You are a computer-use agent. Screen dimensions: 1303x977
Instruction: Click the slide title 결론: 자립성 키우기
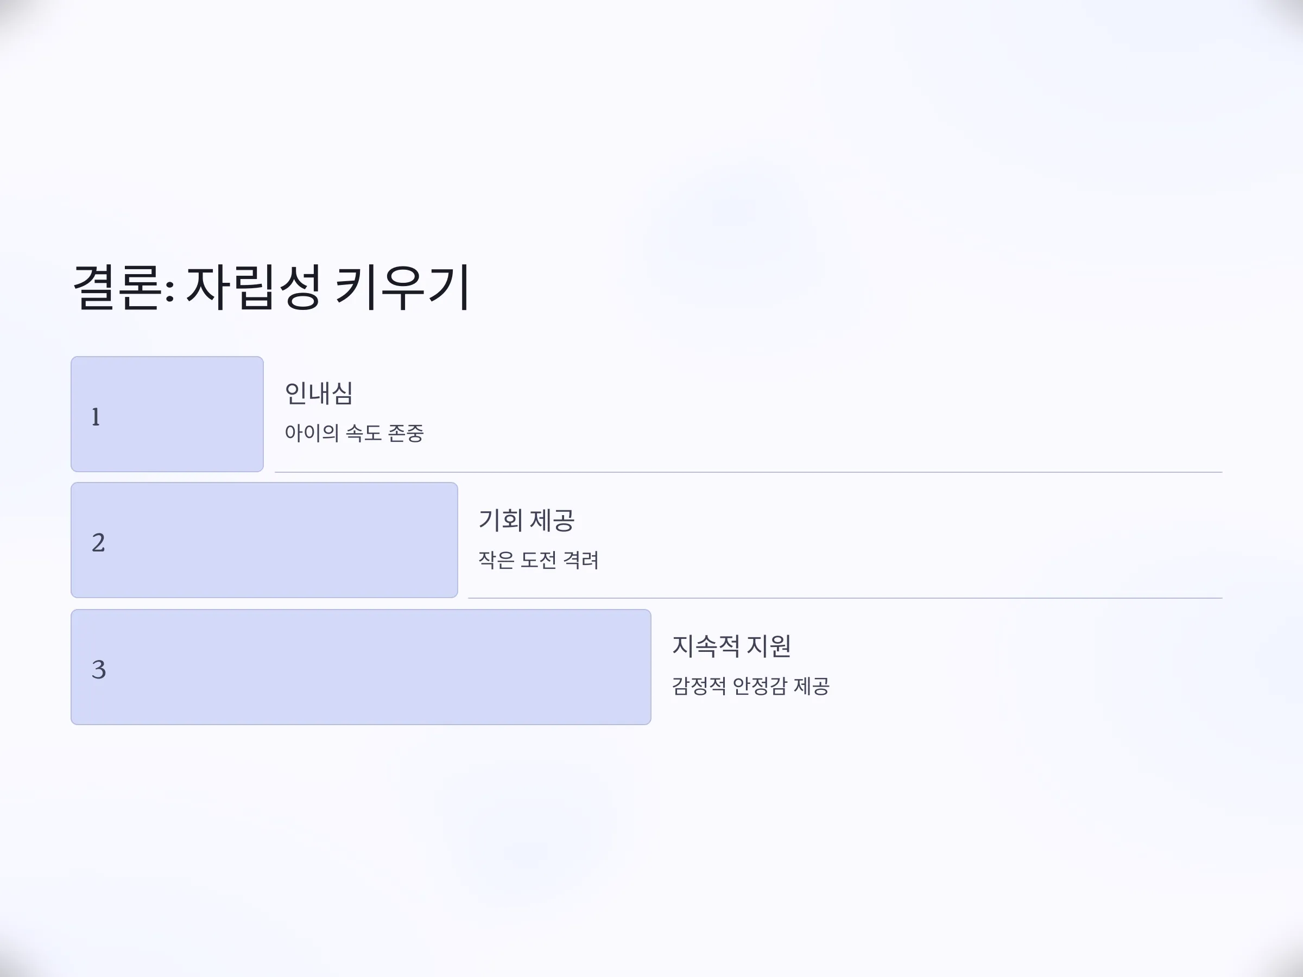pos(271,287)
